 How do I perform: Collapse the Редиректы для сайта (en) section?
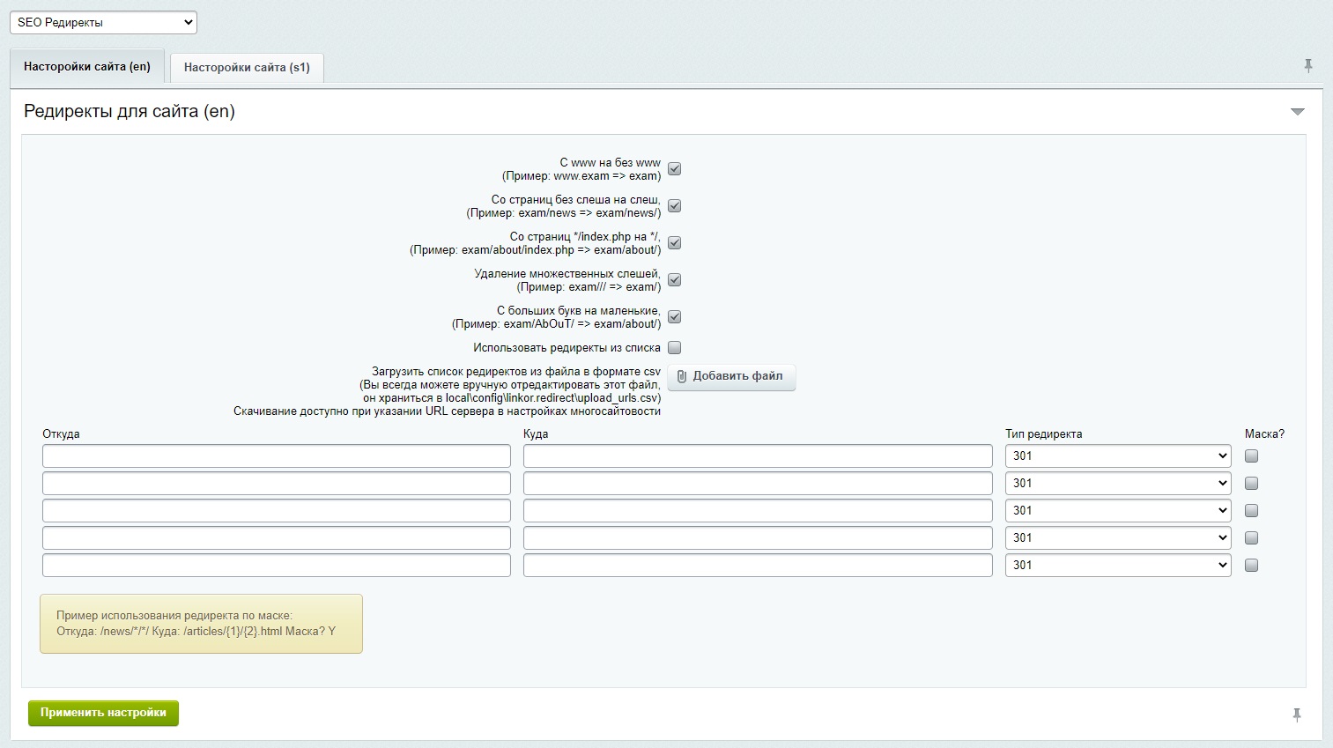[1297, 112]
